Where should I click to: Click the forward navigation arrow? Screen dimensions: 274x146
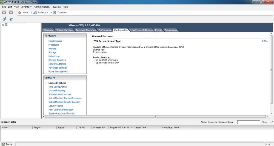pyautogui.click(x=11, y=12)
